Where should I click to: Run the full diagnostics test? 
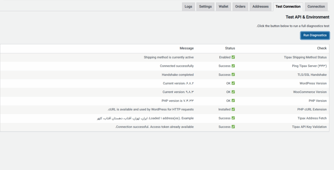pos(315,35)
